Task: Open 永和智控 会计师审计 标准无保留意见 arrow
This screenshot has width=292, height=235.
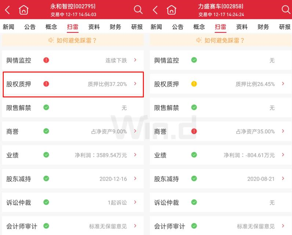Action: point(135,226)
